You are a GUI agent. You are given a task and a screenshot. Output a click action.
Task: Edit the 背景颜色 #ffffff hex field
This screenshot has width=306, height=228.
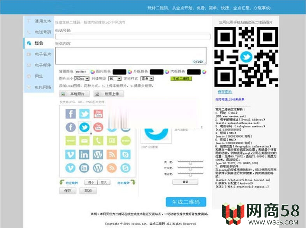[x=82, y=72]
